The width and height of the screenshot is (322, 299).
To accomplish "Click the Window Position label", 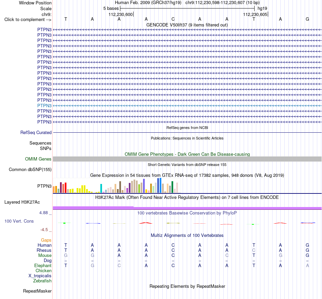I will (35, 3).
